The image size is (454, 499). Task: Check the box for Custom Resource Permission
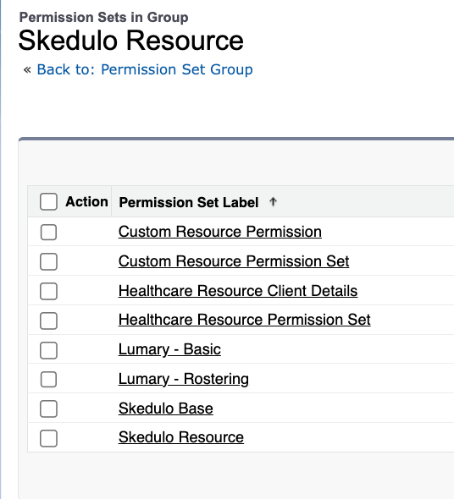point(48,232)
